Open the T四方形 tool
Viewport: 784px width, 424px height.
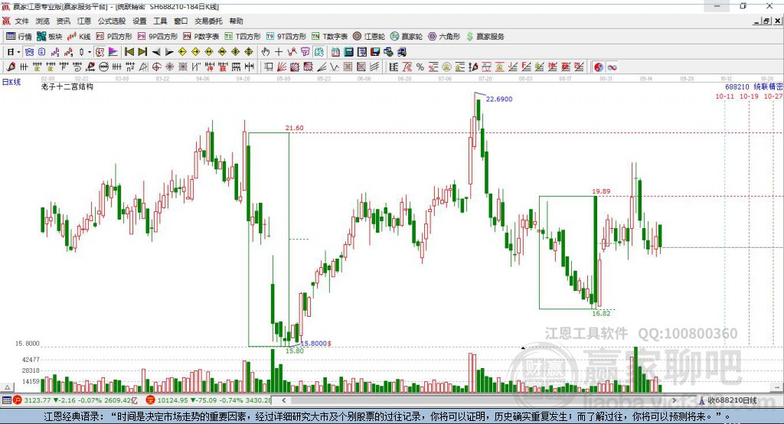243,37
